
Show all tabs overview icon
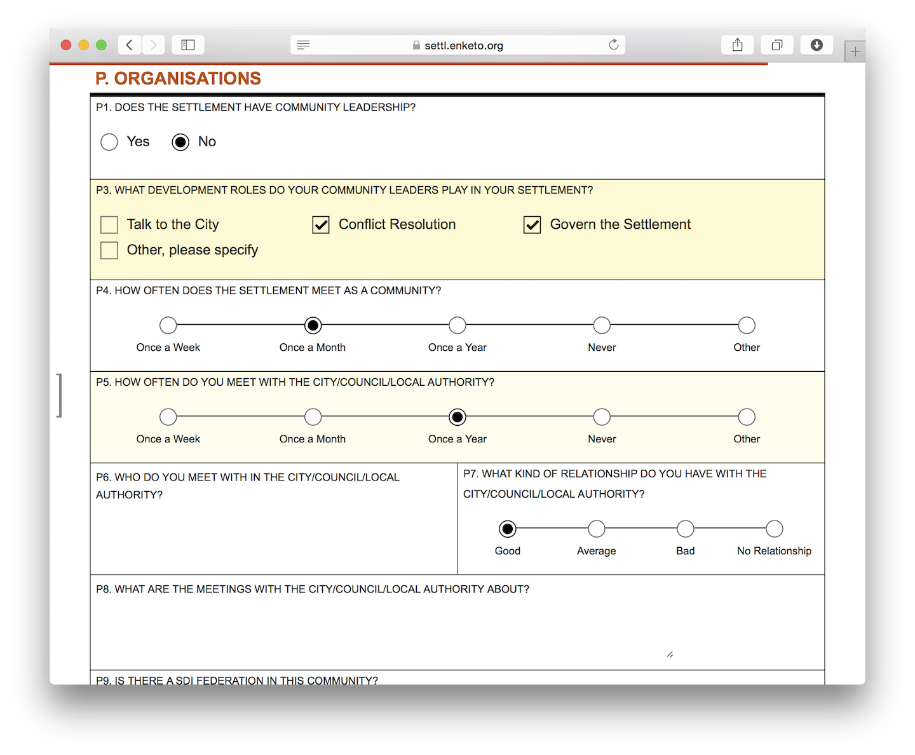[x=776, y=44]
